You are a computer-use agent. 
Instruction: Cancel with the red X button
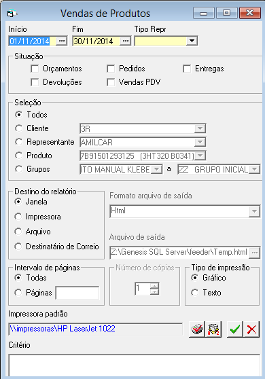click(x=251, y=329)
